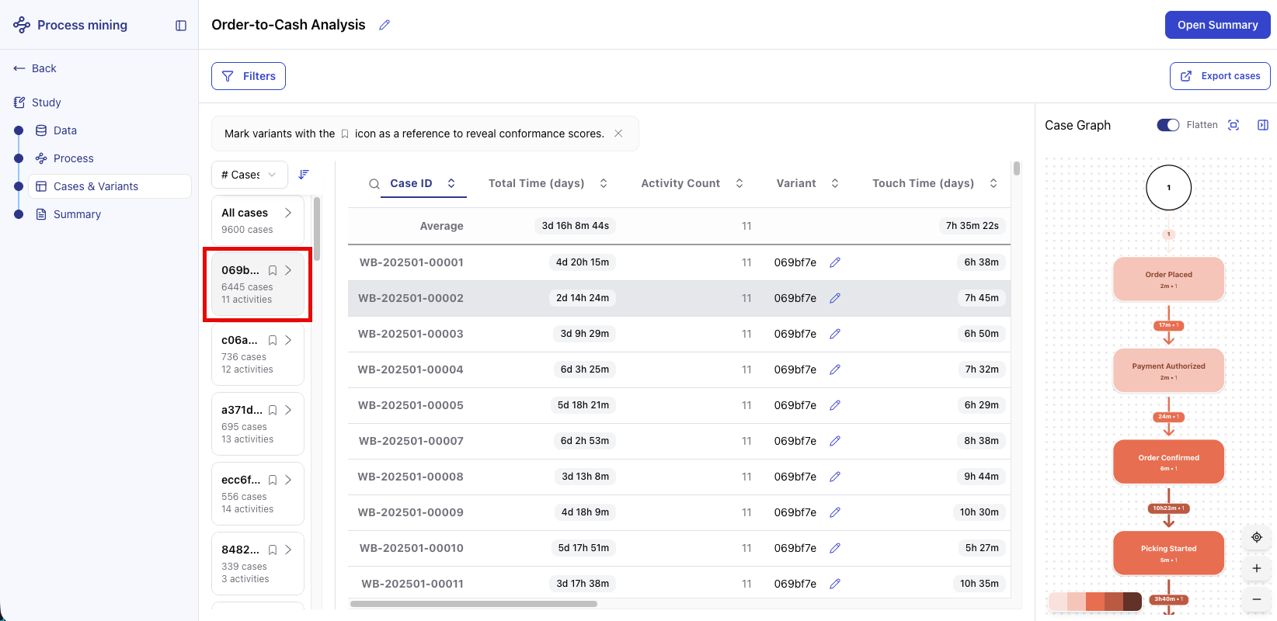Bookmark variant c06a... as reference
Image resolution: width=1277 pixels, height=621 pixels.
point(273,340)
